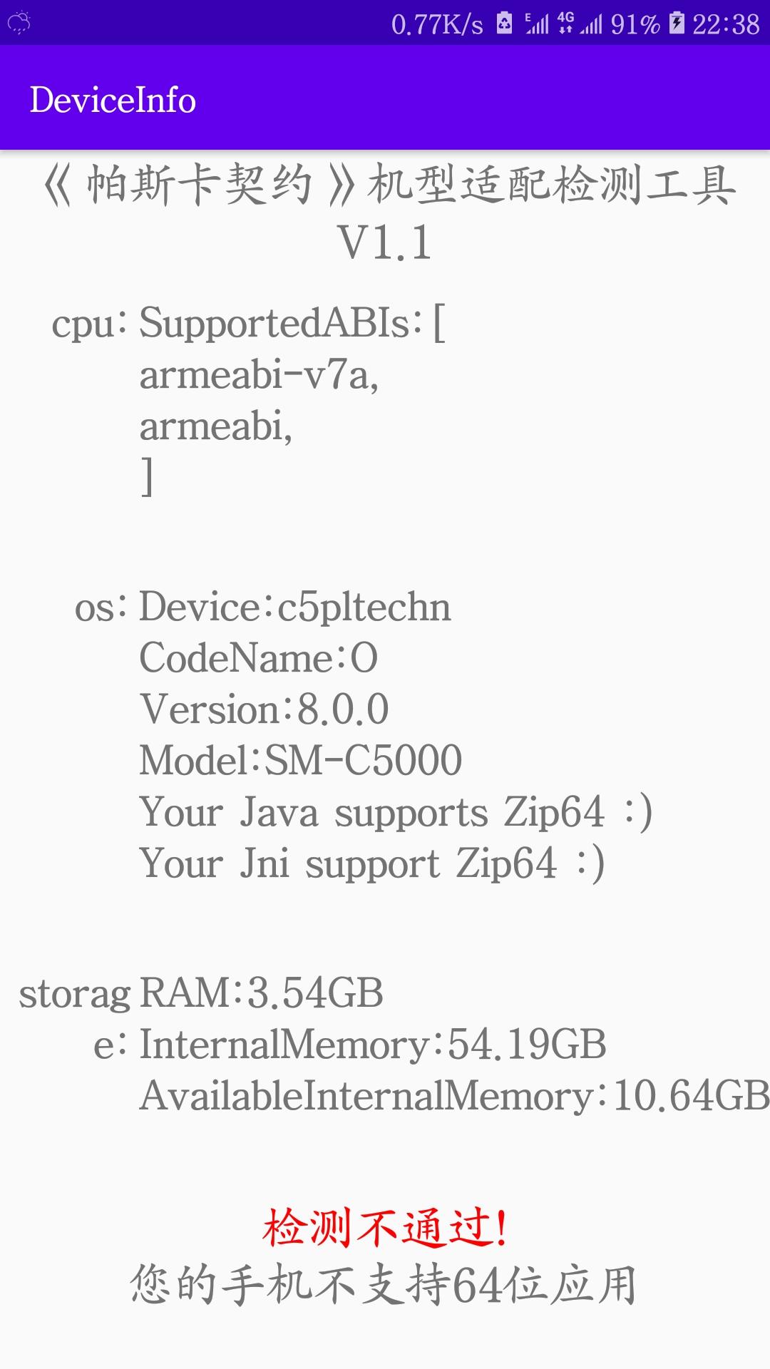This screenshot has width=770, height=1369.
Task: Tap the Version:8.0.0 text
Action: [265, 709]
